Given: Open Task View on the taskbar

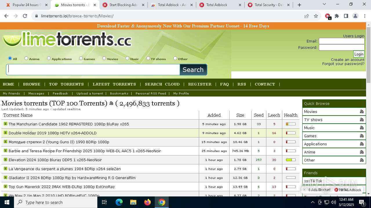Looking at the screenshot, I should (104, 202).
